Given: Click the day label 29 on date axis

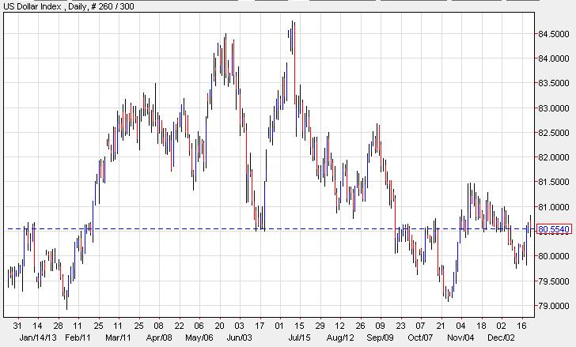Looking at the screenshot, I should [320, 326].
